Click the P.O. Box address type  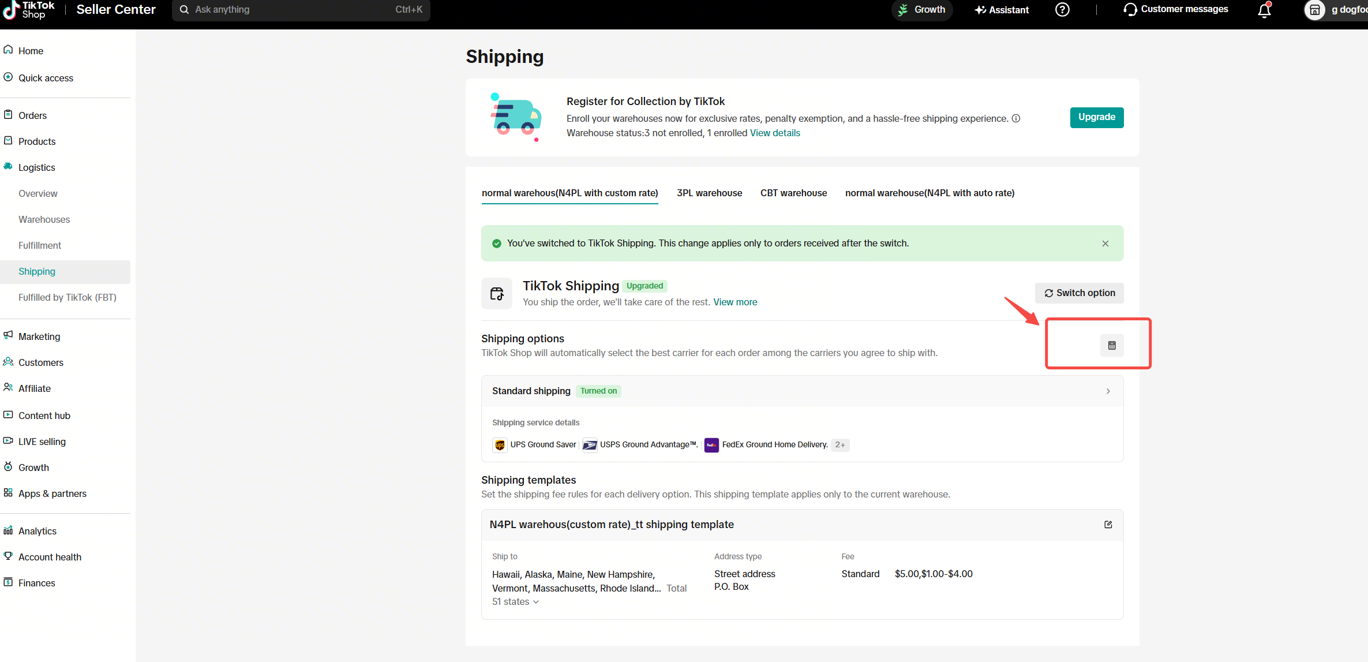(x=732, y=587)
